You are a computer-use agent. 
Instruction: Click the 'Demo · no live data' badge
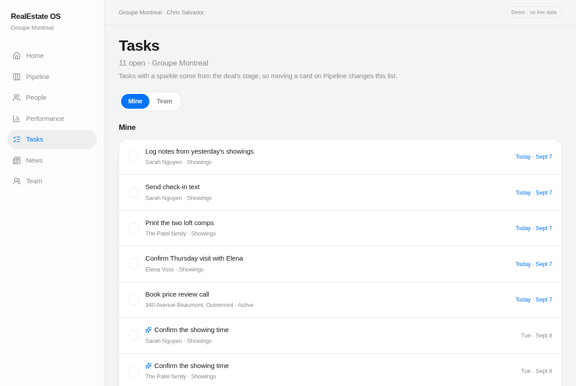coord(534,12)
